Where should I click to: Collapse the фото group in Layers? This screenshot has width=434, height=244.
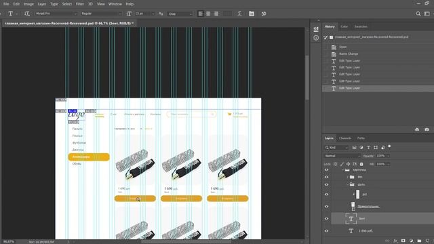[348, 184]
